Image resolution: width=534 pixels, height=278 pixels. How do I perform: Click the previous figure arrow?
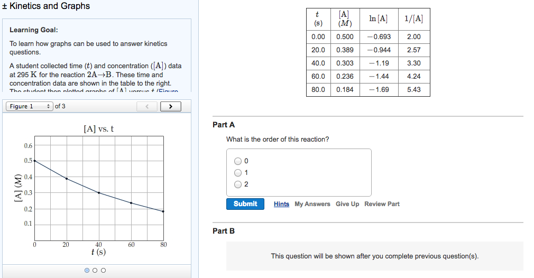[x=147, y=107]
